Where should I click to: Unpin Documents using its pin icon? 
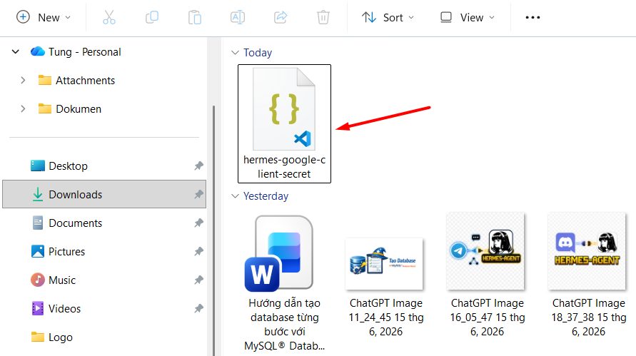198,223
